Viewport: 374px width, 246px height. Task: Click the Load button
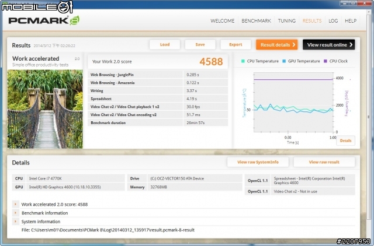point(165,44)
